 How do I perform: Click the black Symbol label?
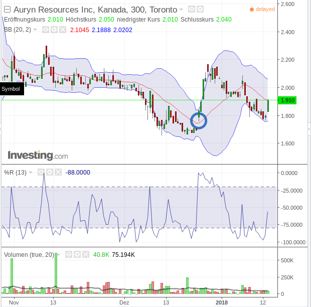pos(11,89)
